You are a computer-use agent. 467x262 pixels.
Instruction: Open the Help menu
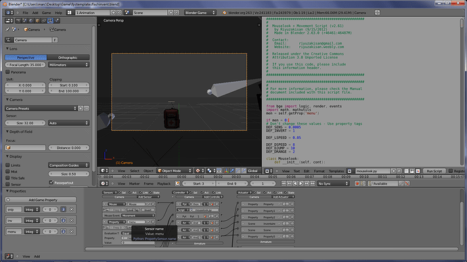tap(59, 13)
